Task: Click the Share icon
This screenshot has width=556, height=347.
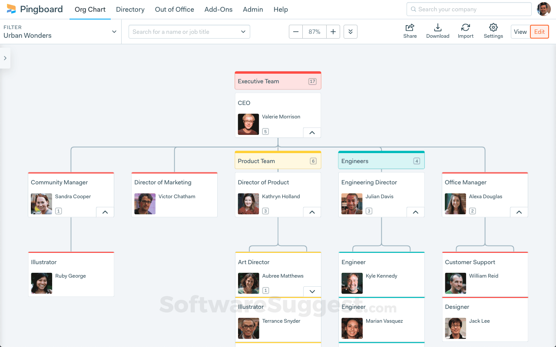Action: (410, 28)
